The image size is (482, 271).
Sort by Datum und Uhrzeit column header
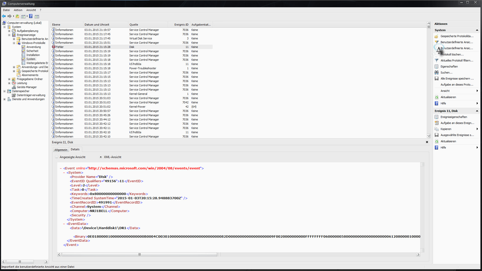point(97,25)
